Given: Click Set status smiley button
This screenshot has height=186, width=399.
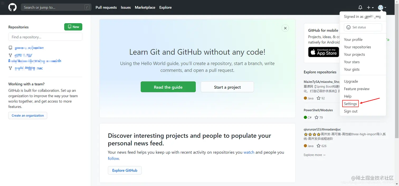Looking at the screenshot, I should point(363,27).
